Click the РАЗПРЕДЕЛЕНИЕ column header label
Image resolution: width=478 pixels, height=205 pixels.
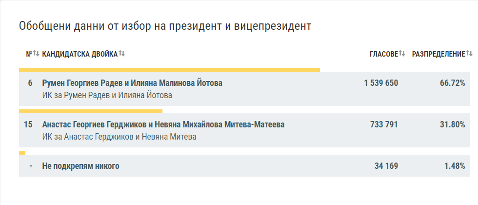[438, 54]
